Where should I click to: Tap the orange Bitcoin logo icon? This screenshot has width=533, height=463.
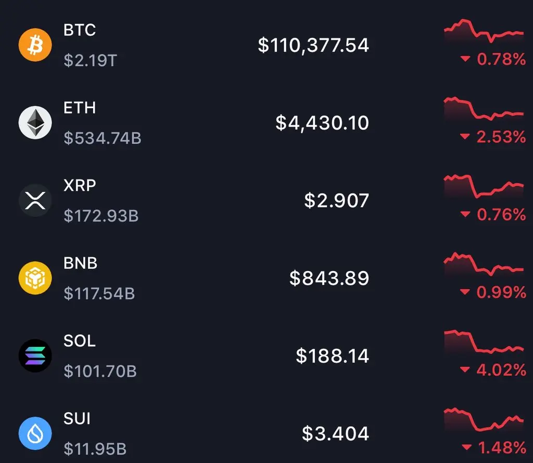click(x=35, y=45)
